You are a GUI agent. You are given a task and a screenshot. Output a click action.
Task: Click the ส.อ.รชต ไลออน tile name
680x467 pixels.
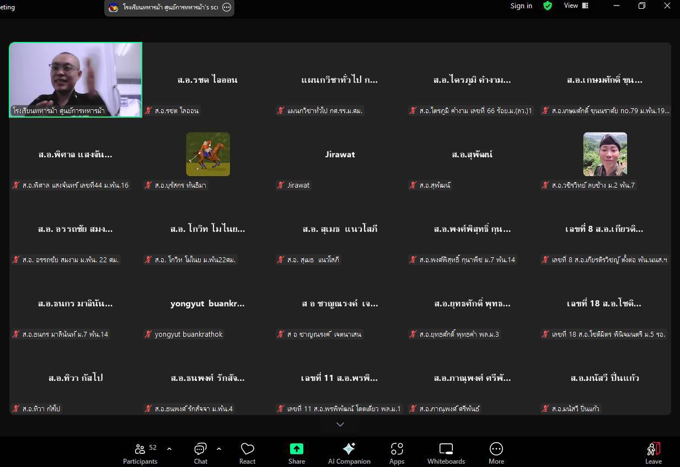tap(207, 80)
